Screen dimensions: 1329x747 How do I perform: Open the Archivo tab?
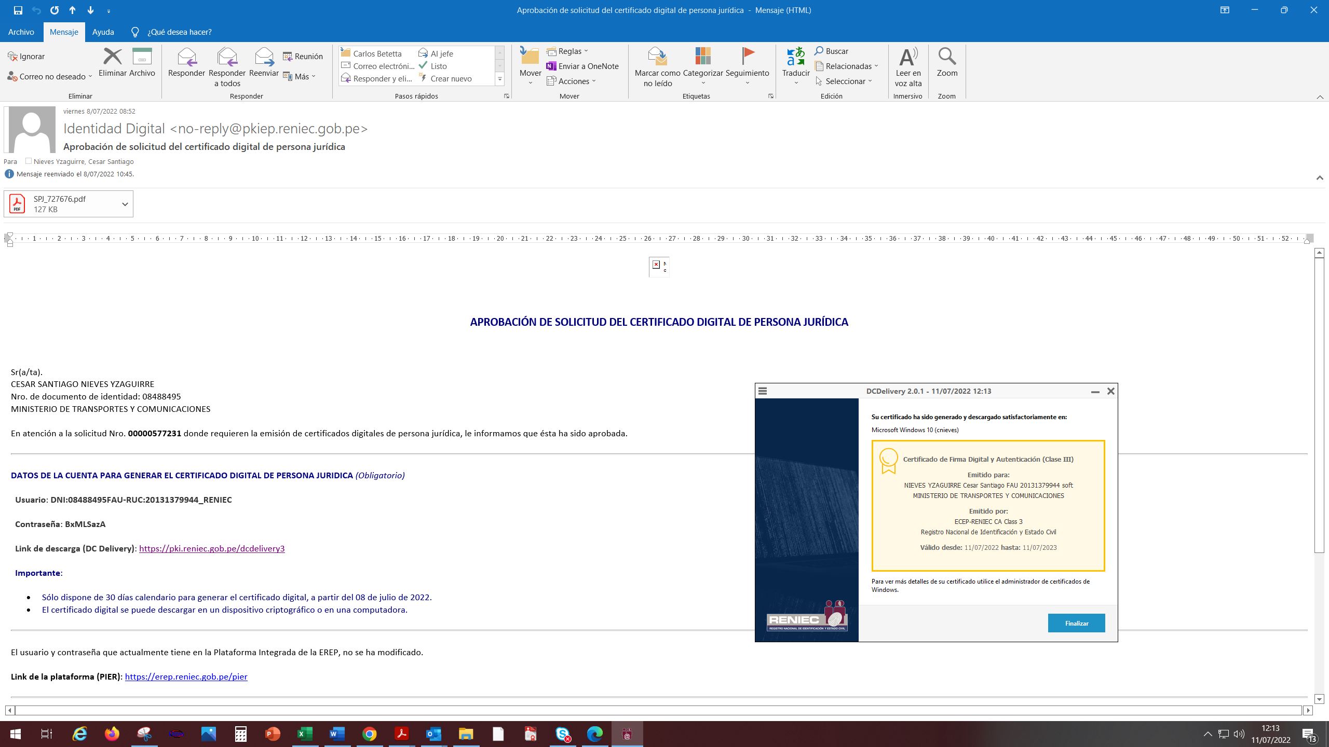click(21, 32)
